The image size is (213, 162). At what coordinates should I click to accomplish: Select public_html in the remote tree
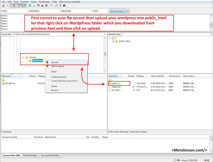[x=124, y=41]
